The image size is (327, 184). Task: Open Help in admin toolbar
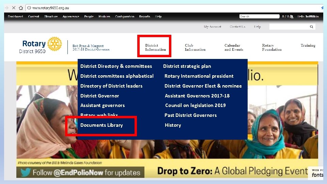pos(158,16)
